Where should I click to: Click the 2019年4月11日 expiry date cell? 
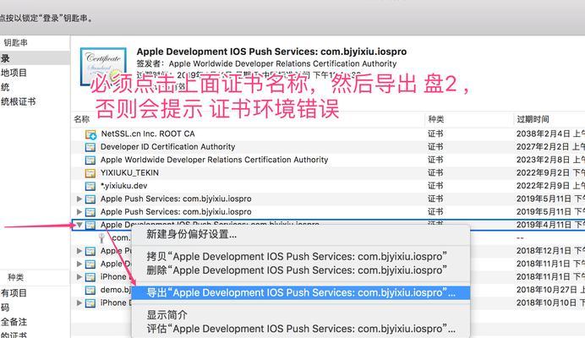click(550, 225)
